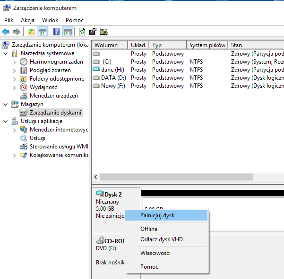284x279 pixels.
Task: Click the dane (H:) volume icon
Action: coord(96,69)
